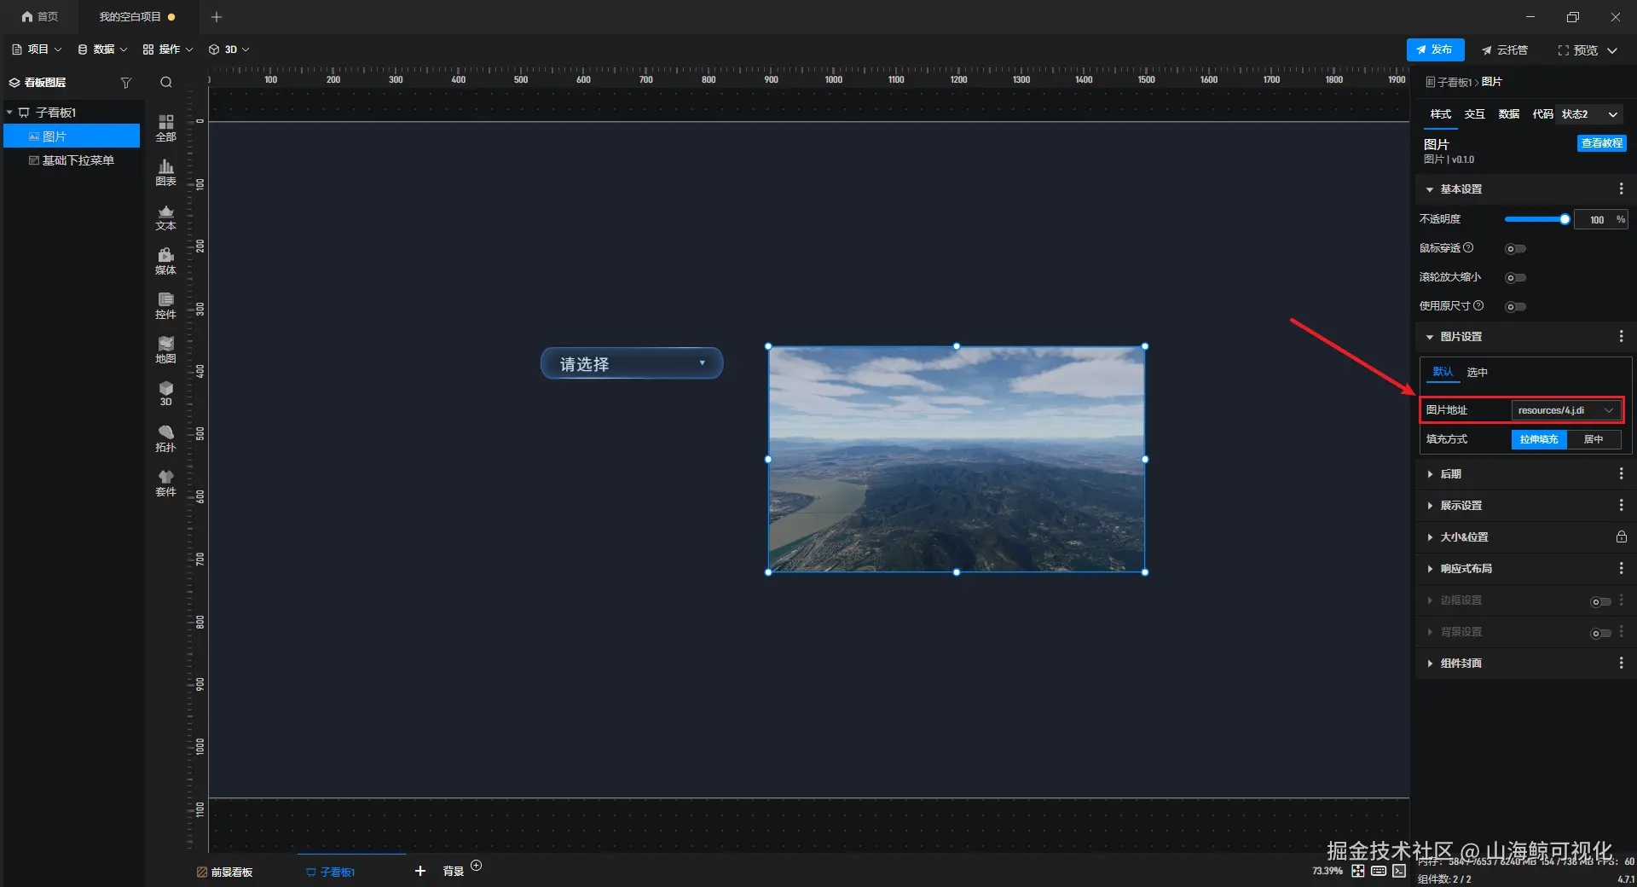Viewport: 1637px width, 887px height.
Task: Open the 状态2 state dropdown
Action: (x=1590, y=114)
